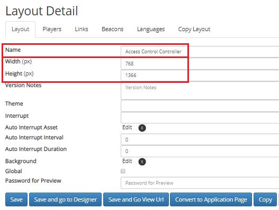The height and width of the screenshot is (210, 279).
Task: Click the Auto Interrupt Interval label
Action: (x=34, y=138)
